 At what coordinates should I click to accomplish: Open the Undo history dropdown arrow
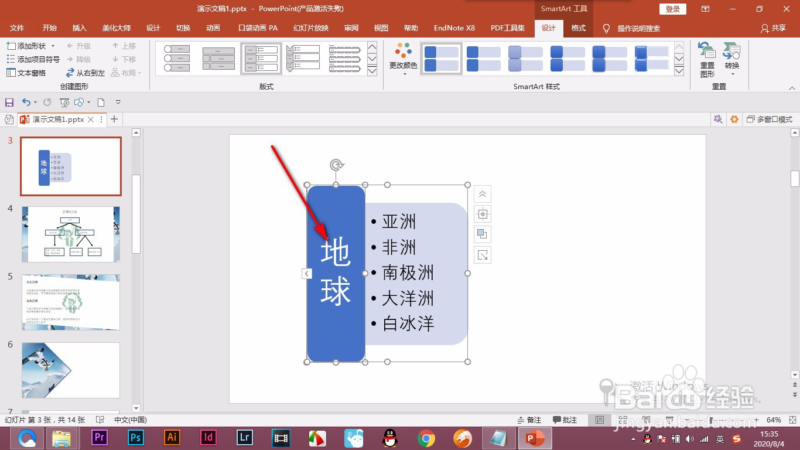(35, 102)
